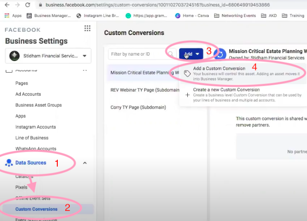
Task: Select Custom Conversions in sidebar
Action: (x=36, y=209)
